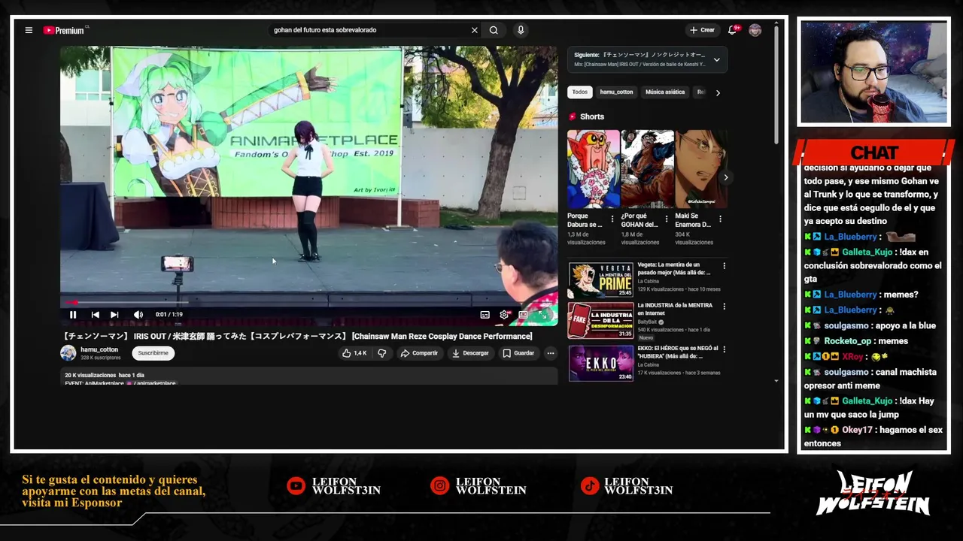Open options for Vegeta video
Screen dimensions: 963x541
pos(724,266)
